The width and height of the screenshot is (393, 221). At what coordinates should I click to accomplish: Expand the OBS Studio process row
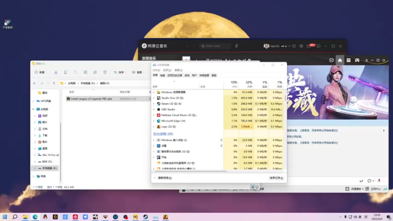[154, 110]
